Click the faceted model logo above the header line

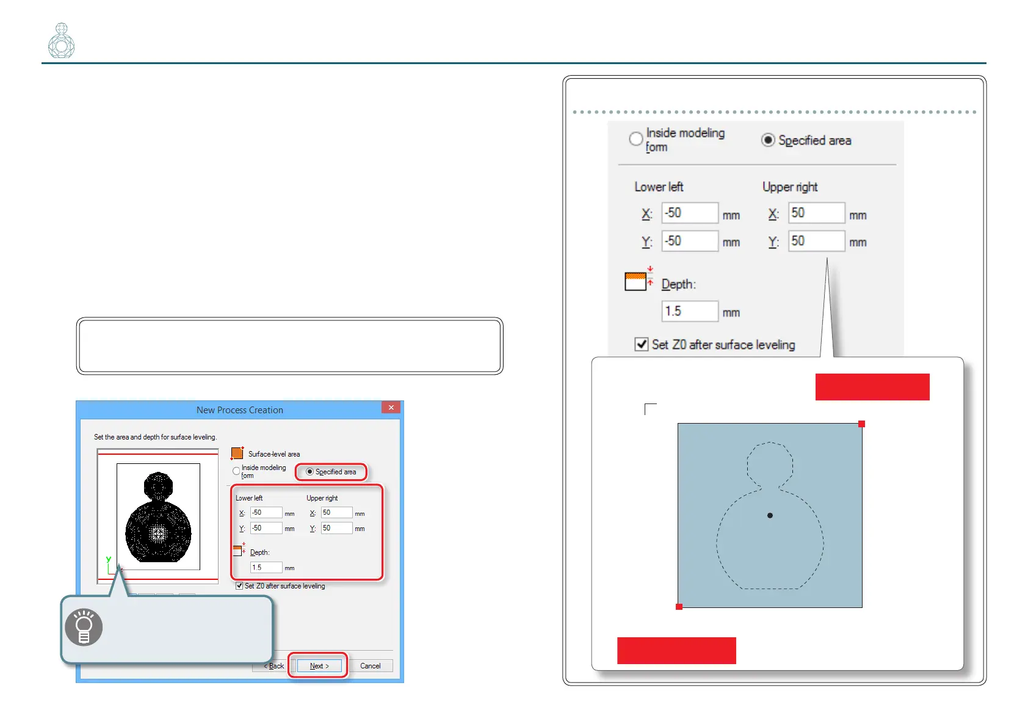[x=61, y=41]
